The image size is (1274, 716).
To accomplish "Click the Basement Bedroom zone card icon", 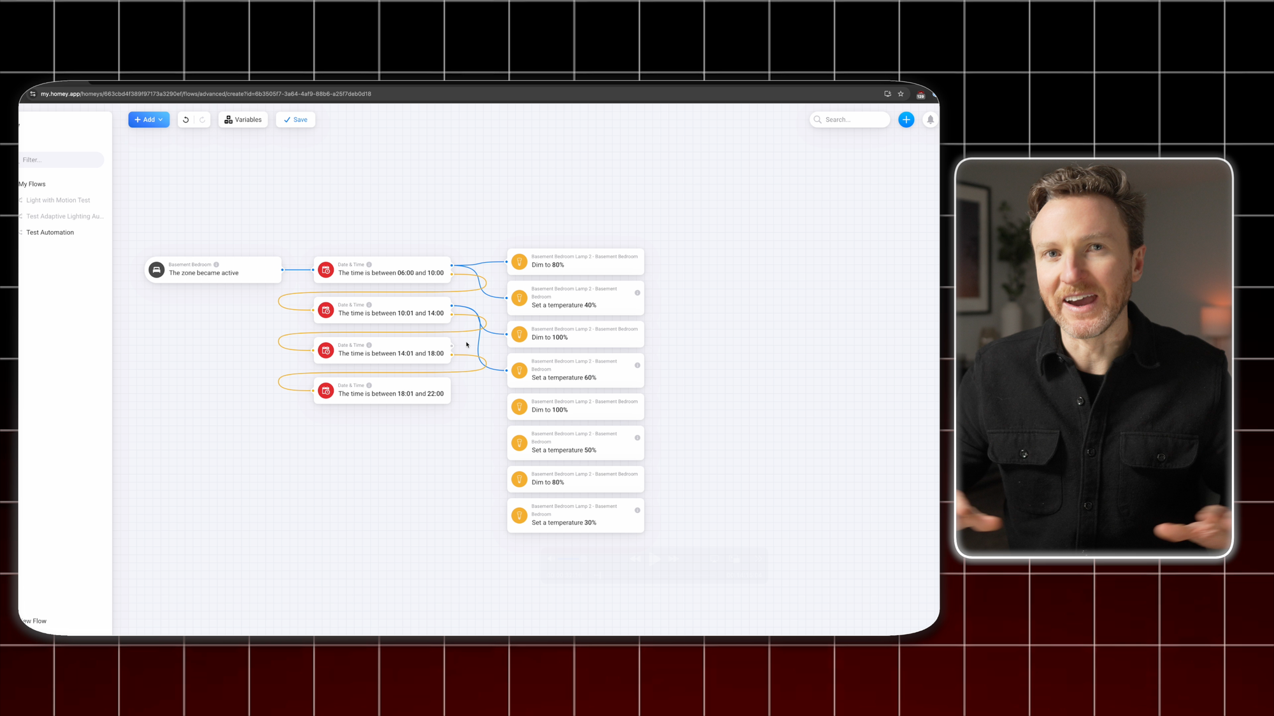I will coord(156,269).
